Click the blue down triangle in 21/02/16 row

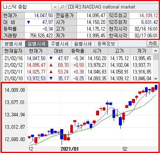pos(51,58)
